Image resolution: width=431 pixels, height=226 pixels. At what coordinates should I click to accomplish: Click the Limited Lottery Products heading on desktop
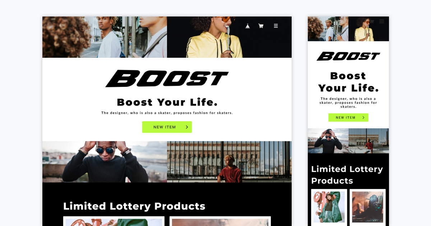[134, 206]
